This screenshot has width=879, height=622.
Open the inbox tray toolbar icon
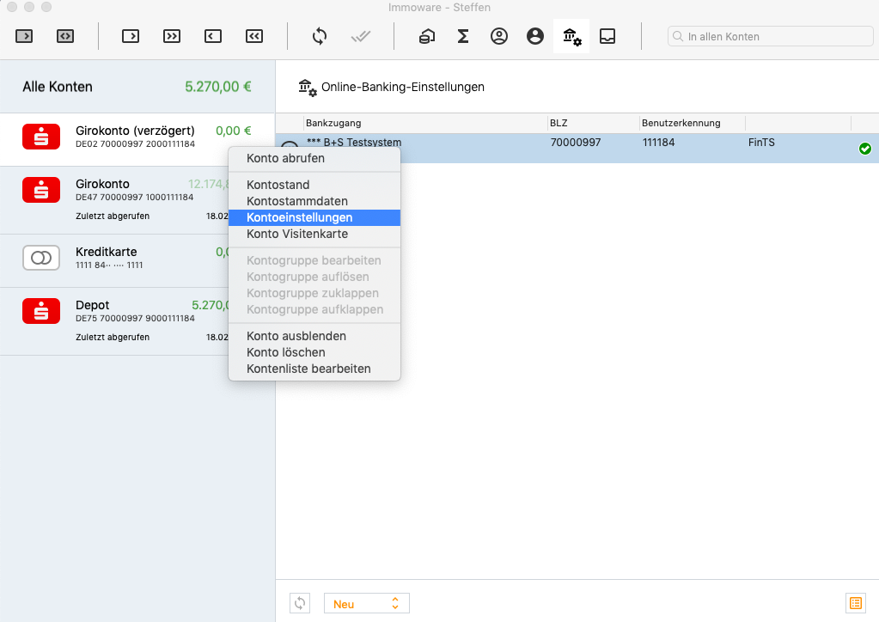pos(607,36)
